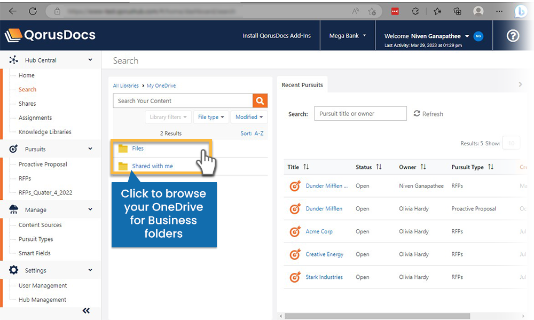
Task: Sort pursuits by the Title column arrows
Action: click(306, 167)
